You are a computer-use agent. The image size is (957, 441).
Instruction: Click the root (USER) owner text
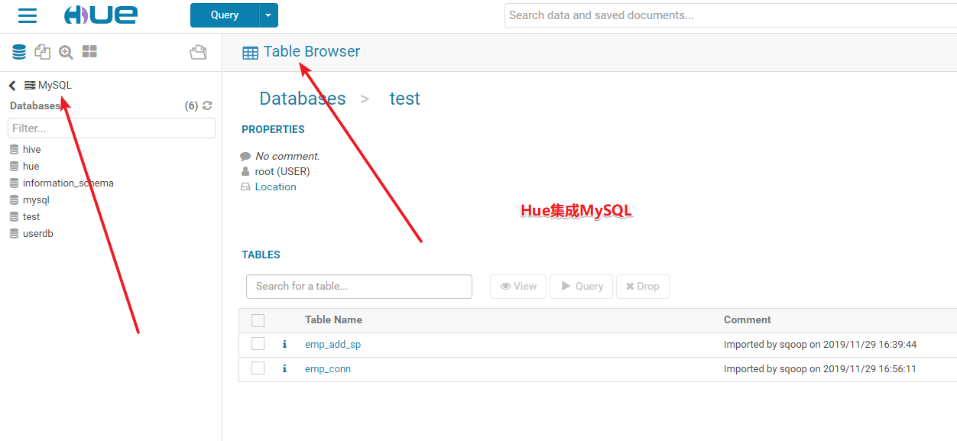[283, 172]
